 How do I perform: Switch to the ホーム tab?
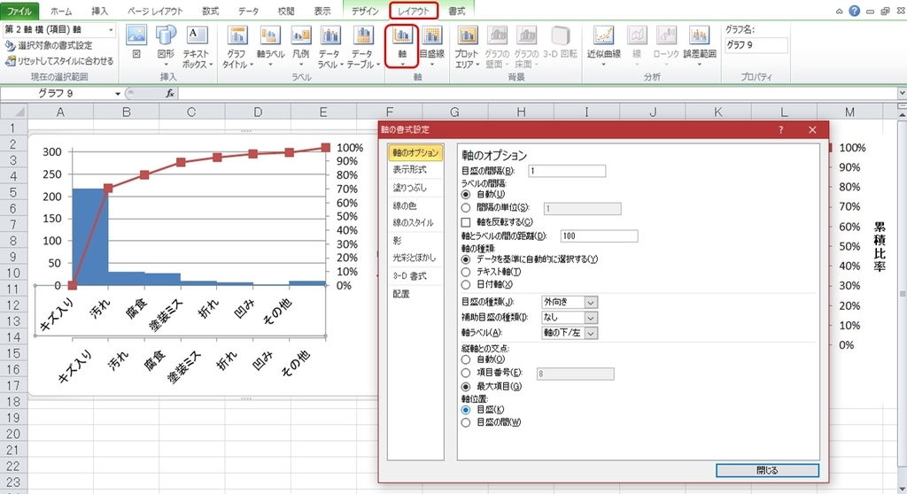click(61, 11)
